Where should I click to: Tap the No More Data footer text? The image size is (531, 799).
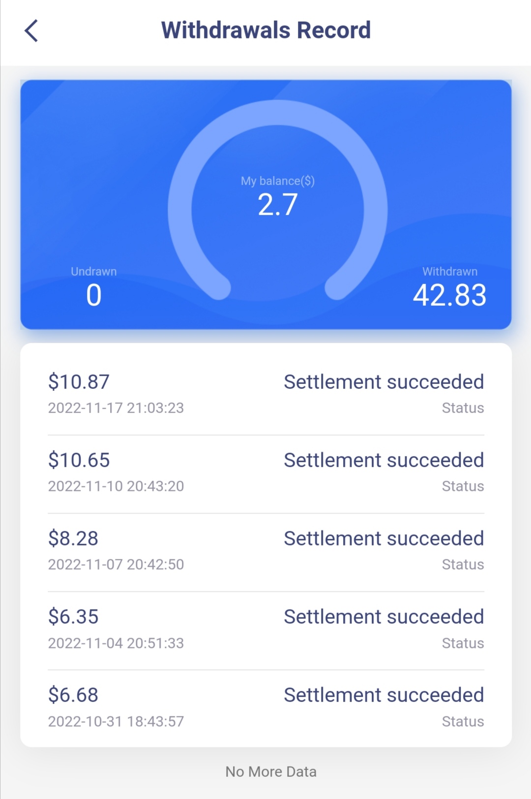click(x=271, y=771)
